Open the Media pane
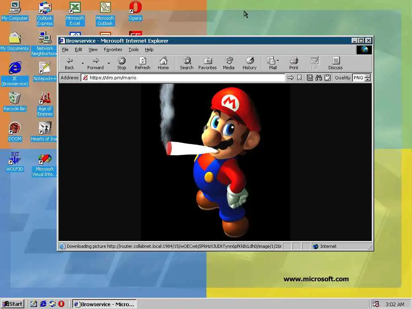Image resolution: width=412 pixels, height=309 pixels. [x=229, y=63]
